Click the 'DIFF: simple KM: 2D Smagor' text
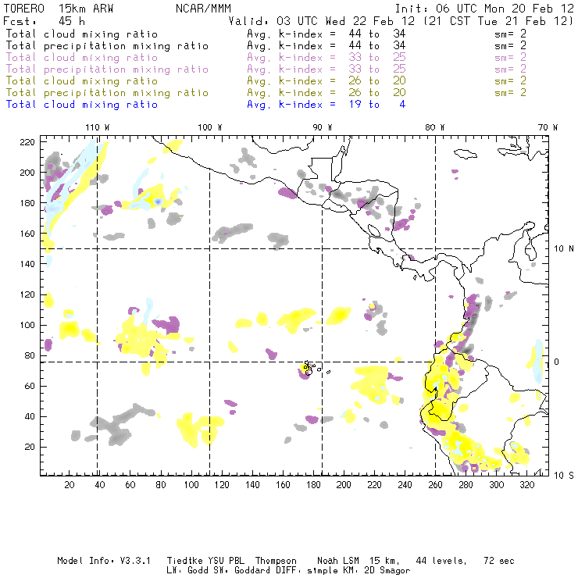Image resolution: width=578 pixels, height=578 pixels. coord(343,571)
